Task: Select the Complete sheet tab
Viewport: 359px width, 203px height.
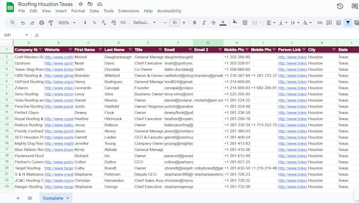Action: [56, 198]
